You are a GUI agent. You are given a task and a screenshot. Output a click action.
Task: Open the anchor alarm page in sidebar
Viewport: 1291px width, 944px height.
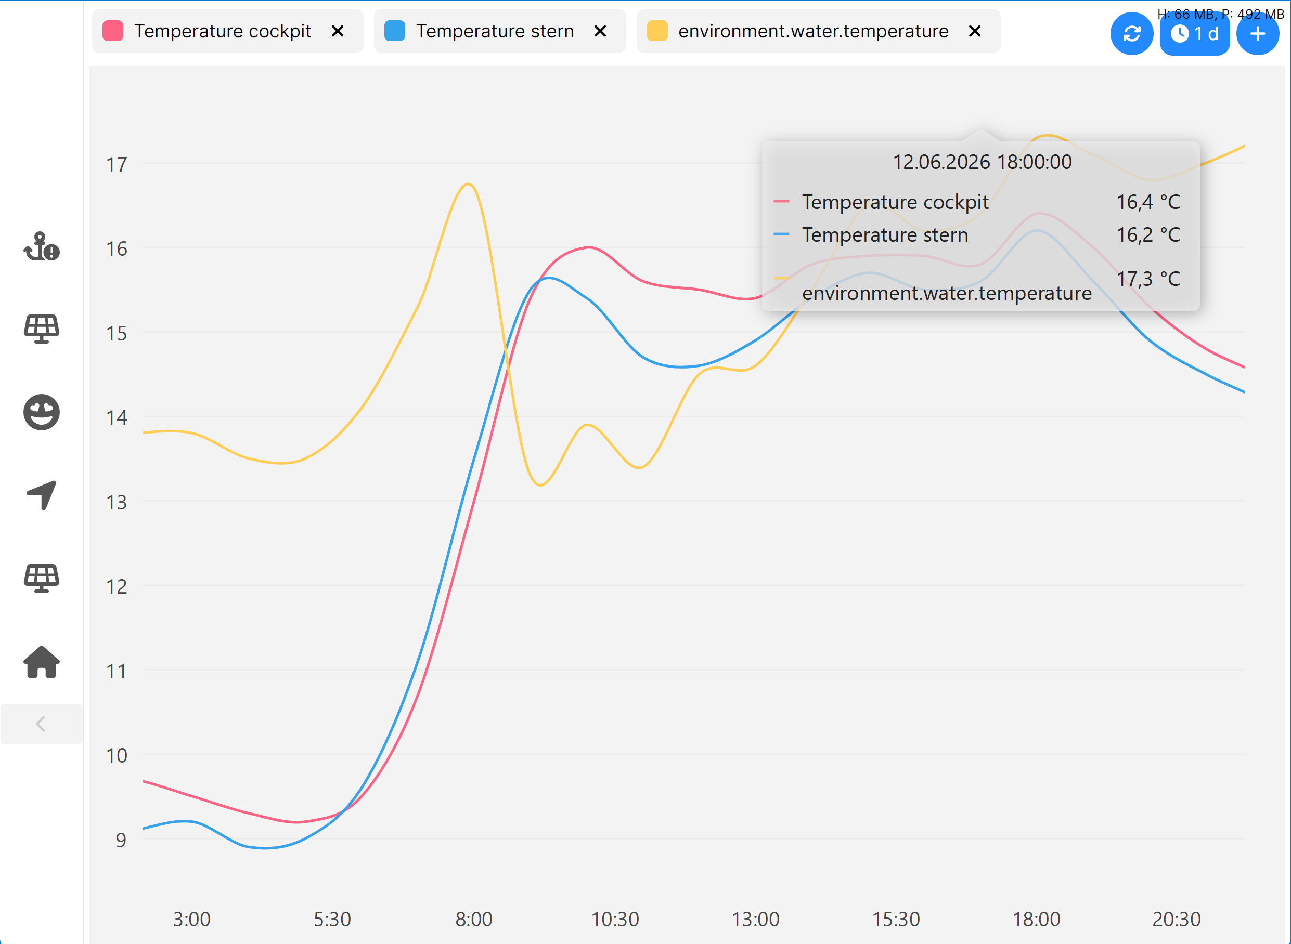[x=42, y=246]
